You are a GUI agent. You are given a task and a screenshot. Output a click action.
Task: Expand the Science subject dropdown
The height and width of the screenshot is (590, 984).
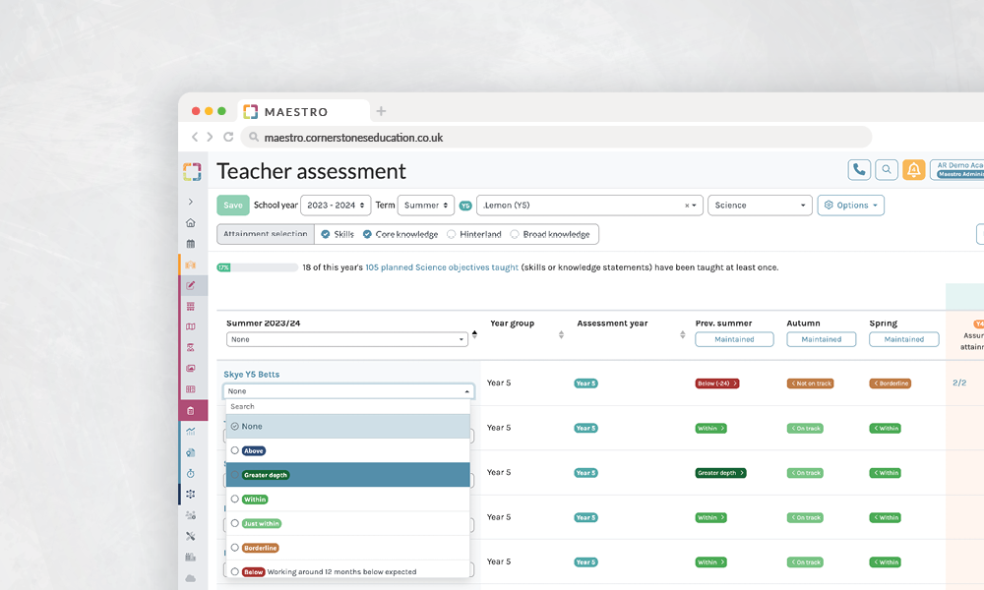pyautogui.click(x=758, y=206)
